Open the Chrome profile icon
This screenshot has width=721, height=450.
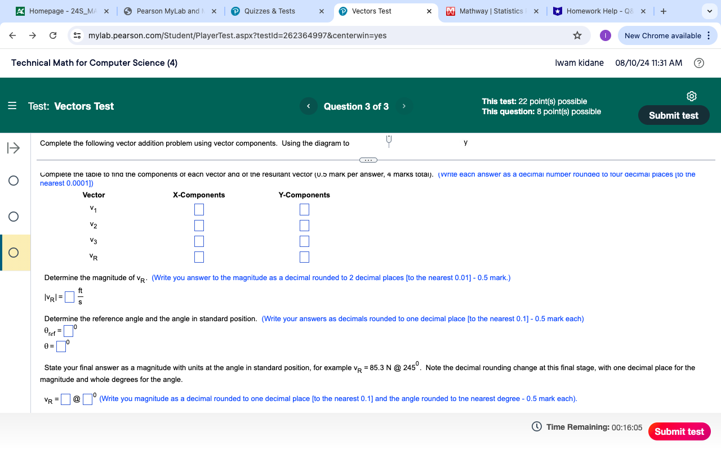606,35
